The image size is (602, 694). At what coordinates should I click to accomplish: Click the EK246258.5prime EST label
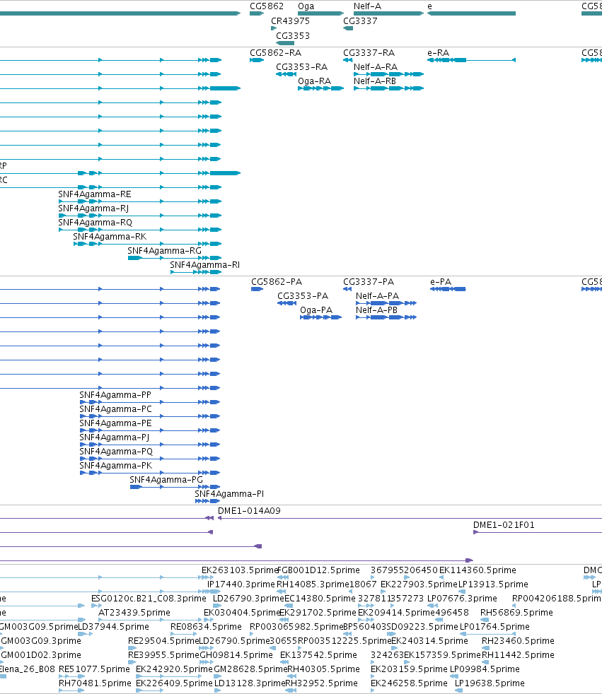point(410,684)
